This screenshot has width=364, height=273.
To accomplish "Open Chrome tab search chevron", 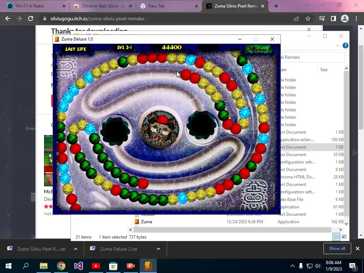I will 306,5.
